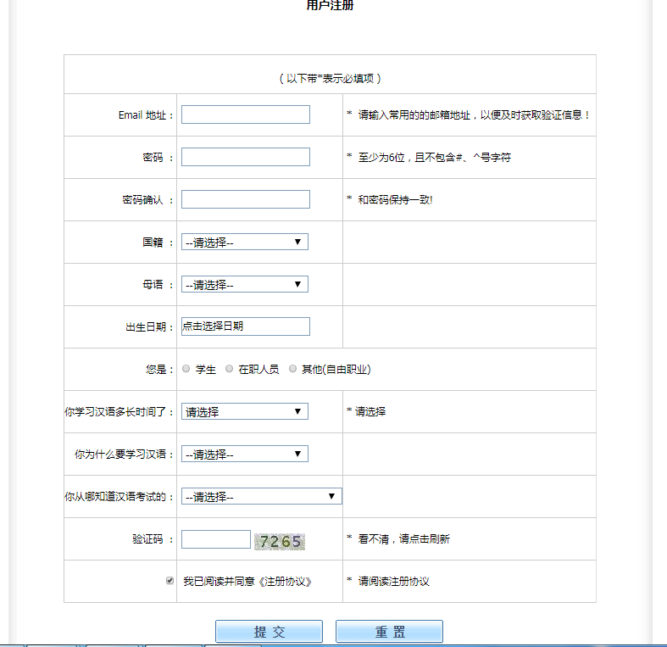The height and width of the screenshot is (647, 667).
Task: Click the Email 地址 input field
Action: (246, 114)
